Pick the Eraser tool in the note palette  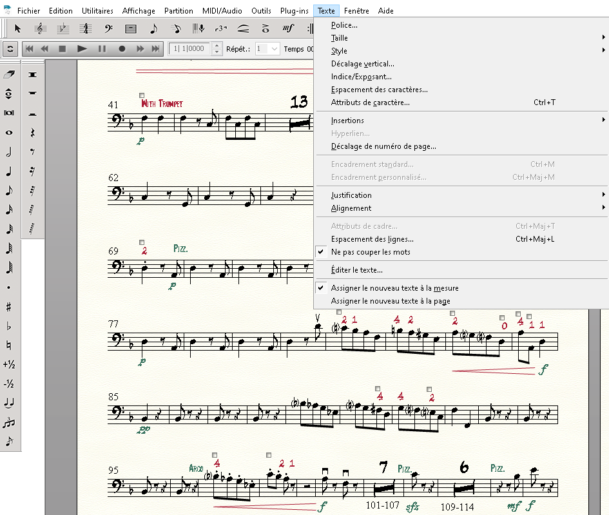tap(9, 75)
